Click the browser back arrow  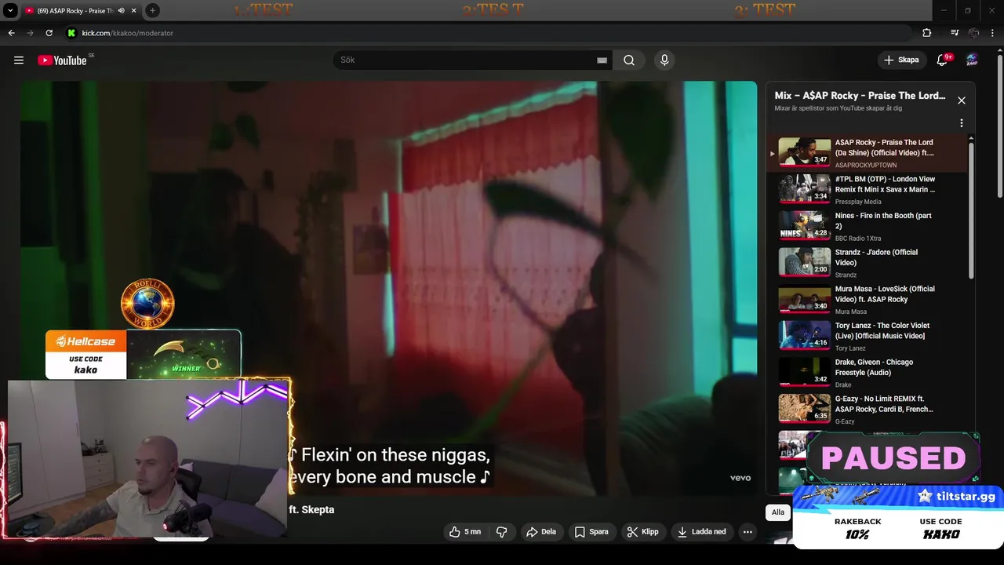click(x=11, y=33)
